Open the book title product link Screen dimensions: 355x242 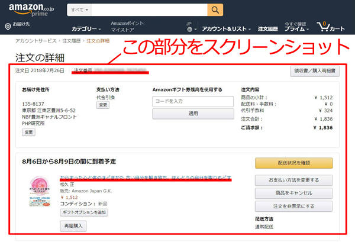pyautogui.click(x=146, y=178)
